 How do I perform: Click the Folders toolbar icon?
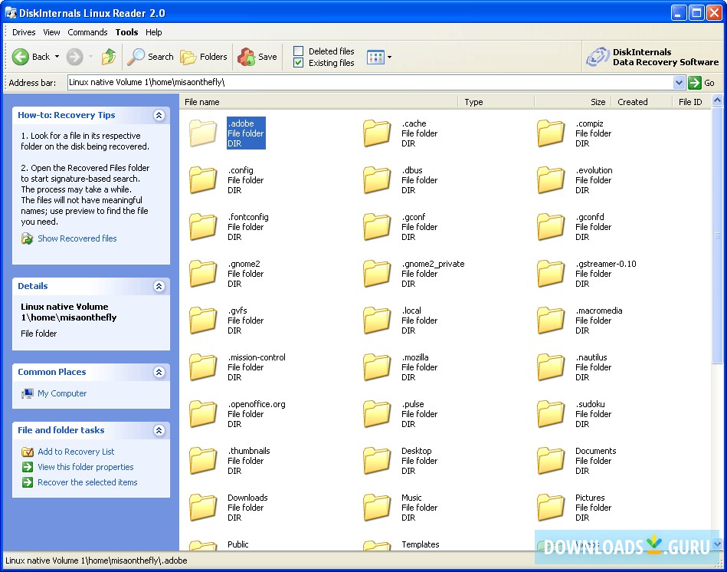click(x=186, y=57)
